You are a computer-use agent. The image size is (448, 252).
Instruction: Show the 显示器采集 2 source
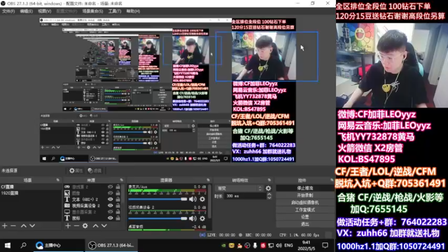110,212
